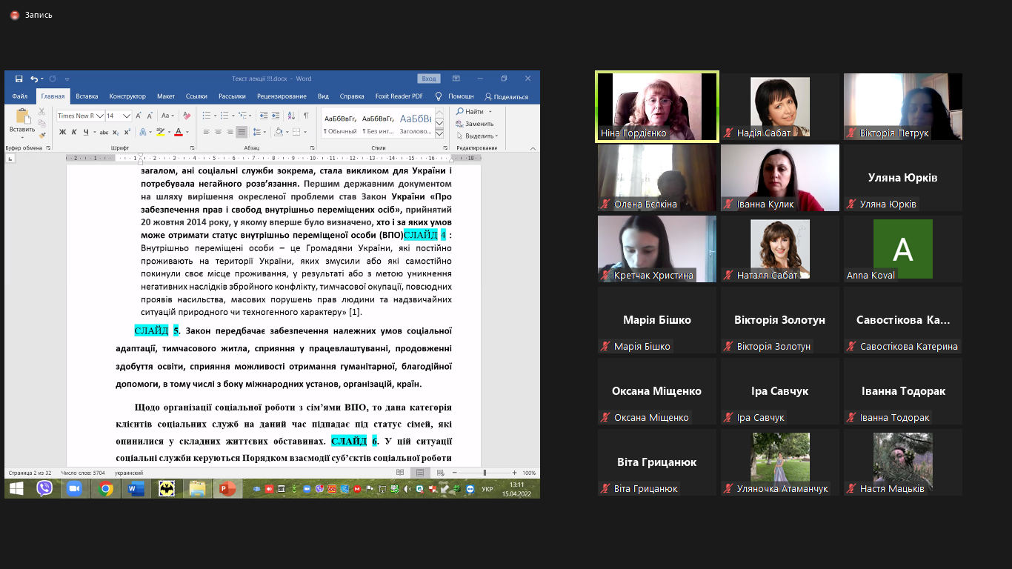The height and width of the screenshot is (569, 1012).
Task: Click the Поделиться share button
Action: coord(507,96)
